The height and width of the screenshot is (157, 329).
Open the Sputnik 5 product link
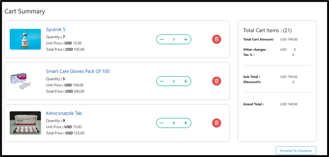(56, 29)
